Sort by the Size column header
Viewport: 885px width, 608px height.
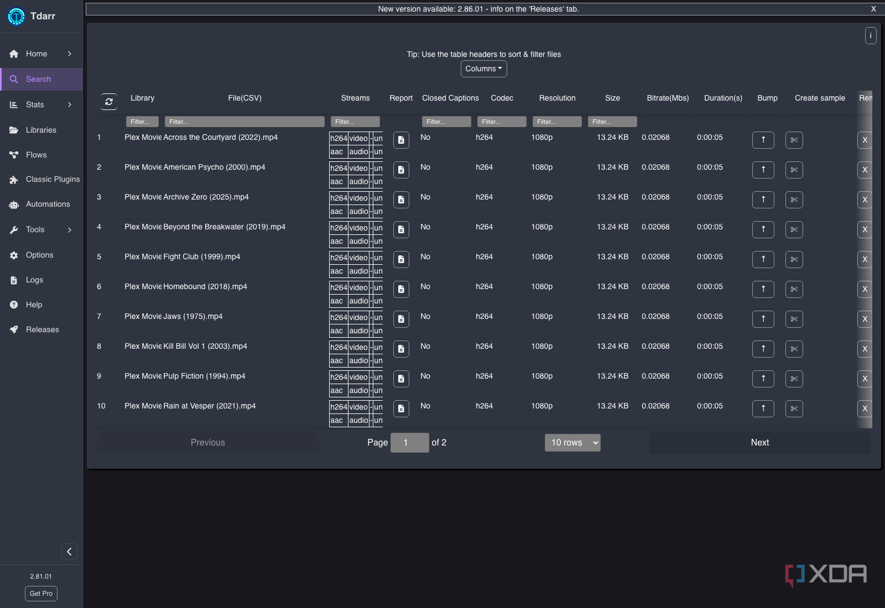click(x=612, y=98)
